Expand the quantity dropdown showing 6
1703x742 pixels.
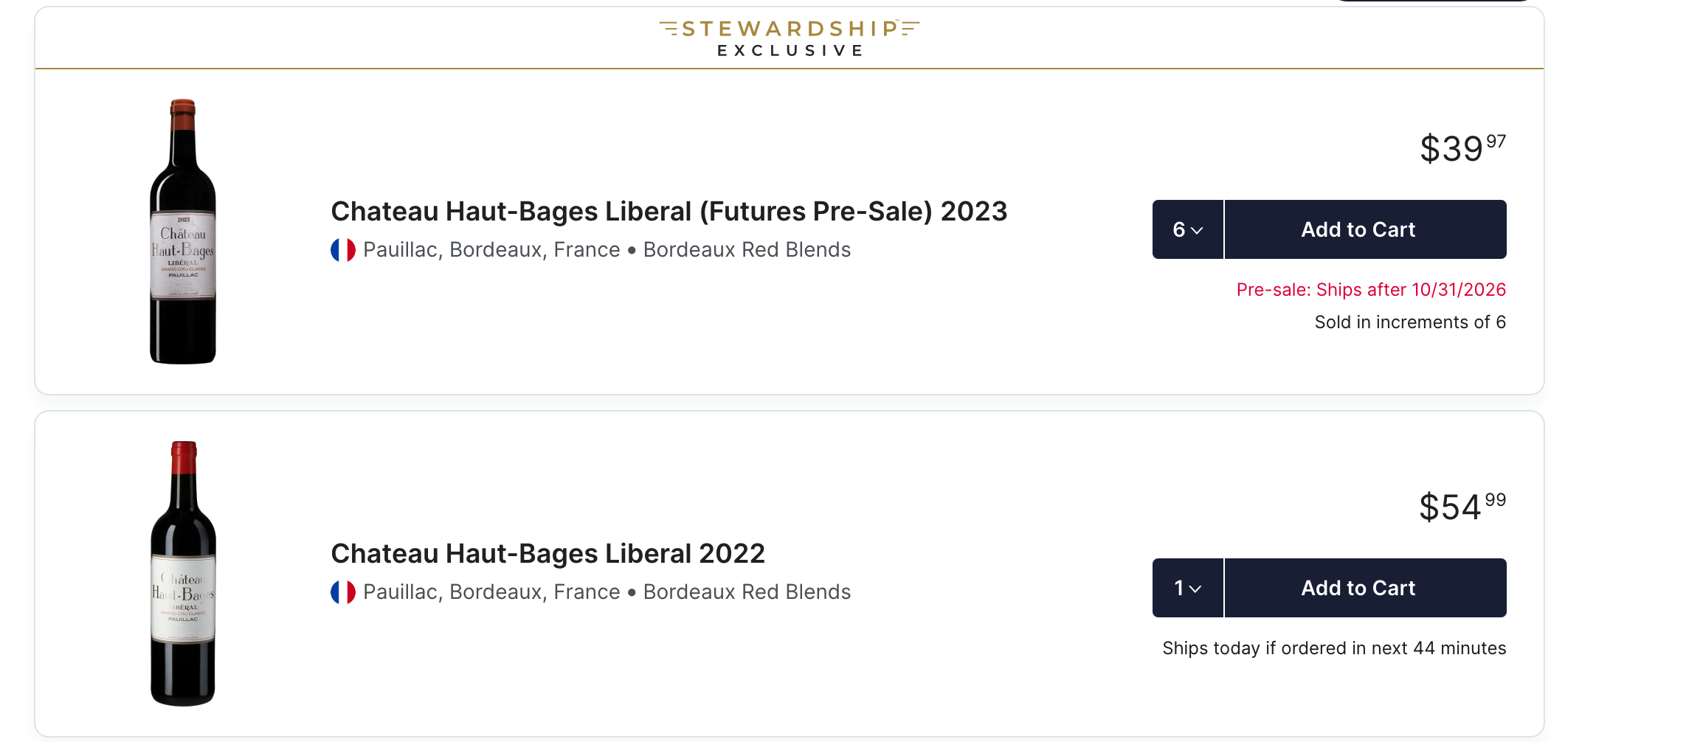click(x=1188, y=229)
